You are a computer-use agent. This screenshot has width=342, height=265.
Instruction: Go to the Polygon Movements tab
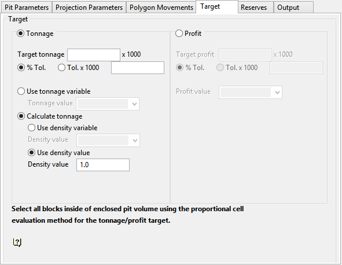(161, 8)
